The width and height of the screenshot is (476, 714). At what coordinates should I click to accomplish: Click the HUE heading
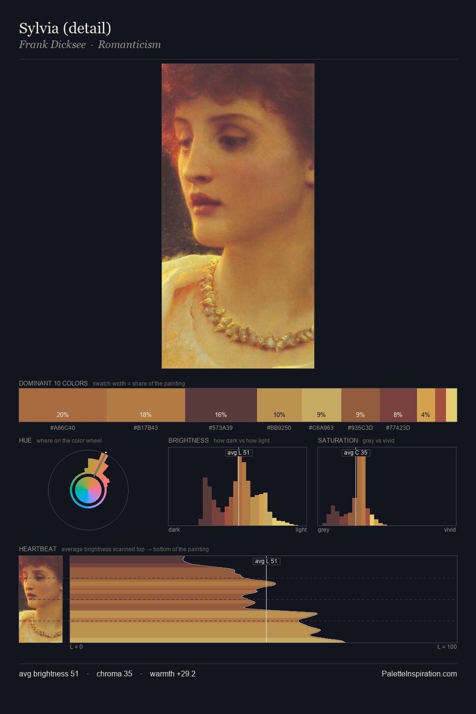[25, 440]
